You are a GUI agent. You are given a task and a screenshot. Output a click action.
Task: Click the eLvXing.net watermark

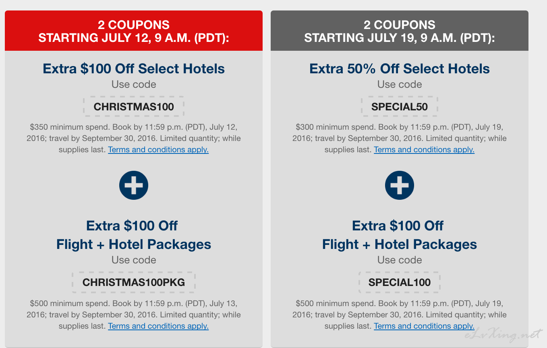click(x=503, y=335)
